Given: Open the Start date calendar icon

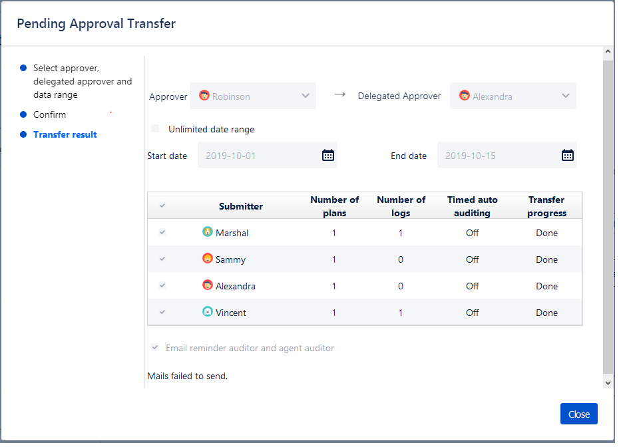Looking at the screenshot, I should coord(328,156).
